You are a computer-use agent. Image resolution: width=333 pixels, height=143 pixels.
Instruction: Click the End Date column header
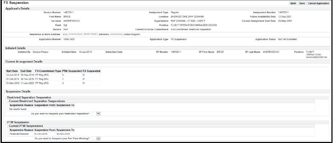(26, 71)
